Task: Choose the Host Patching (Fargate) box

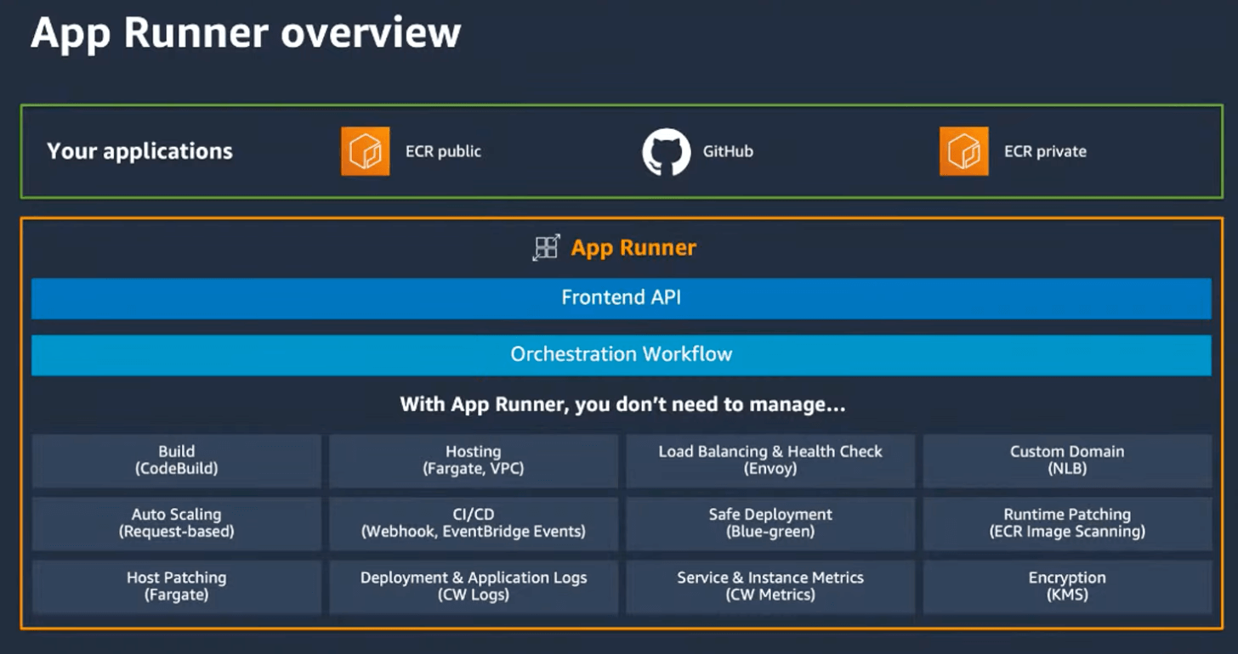Action: tap(177, 586)
